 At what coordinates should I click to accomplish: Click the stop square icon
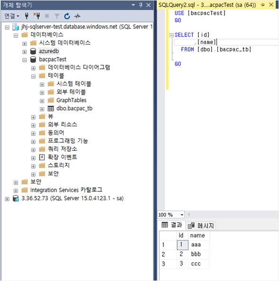tap(47, 16)
